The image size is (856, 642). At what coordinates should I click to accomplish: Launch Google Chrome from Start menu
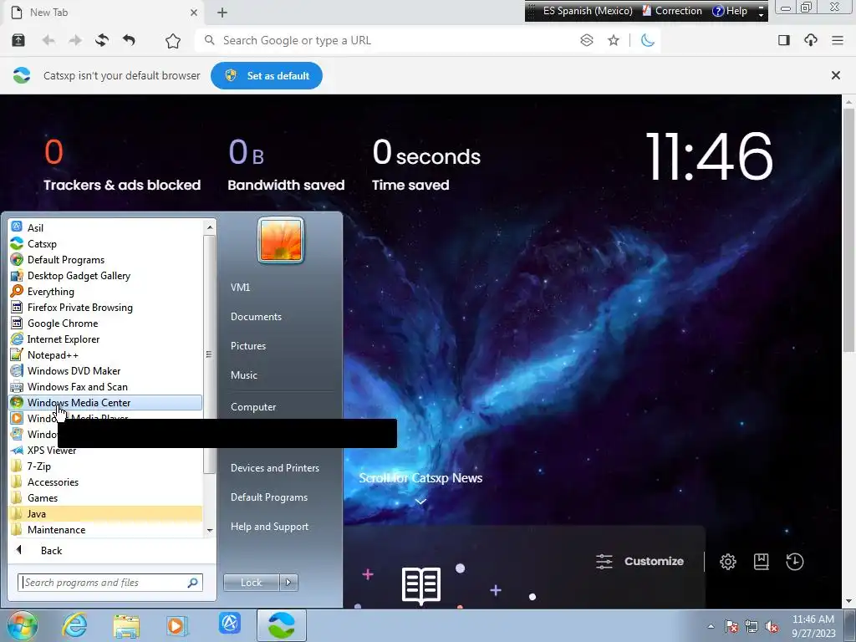[x=105, y=323]
